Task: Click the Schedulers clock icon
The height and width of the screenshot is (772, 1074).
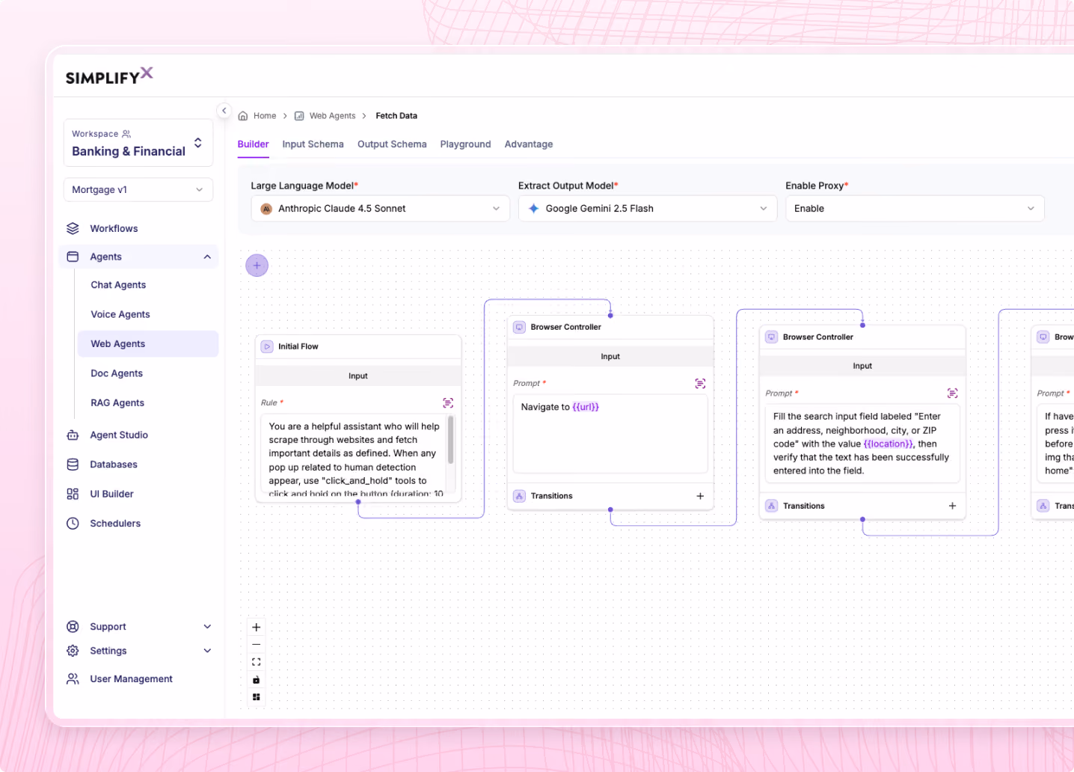Action: click(73, 524)
